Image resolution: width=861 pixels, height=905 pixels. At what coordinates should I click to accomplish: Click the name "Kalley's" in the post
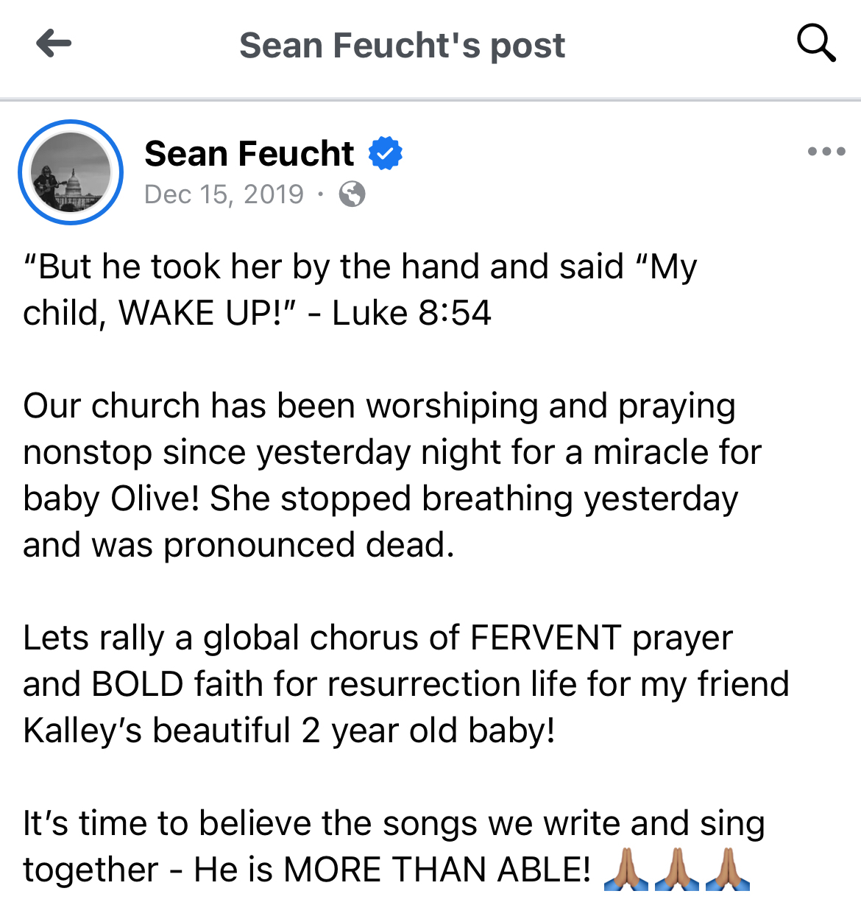[82, 730]
